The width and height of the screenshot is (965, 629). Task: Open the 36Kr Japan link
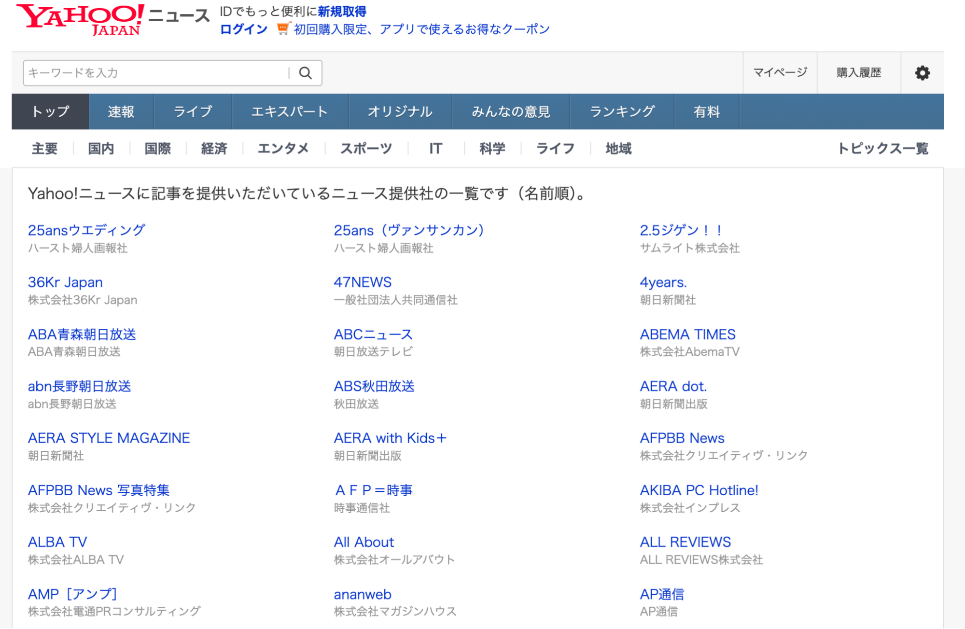[65, 282]
